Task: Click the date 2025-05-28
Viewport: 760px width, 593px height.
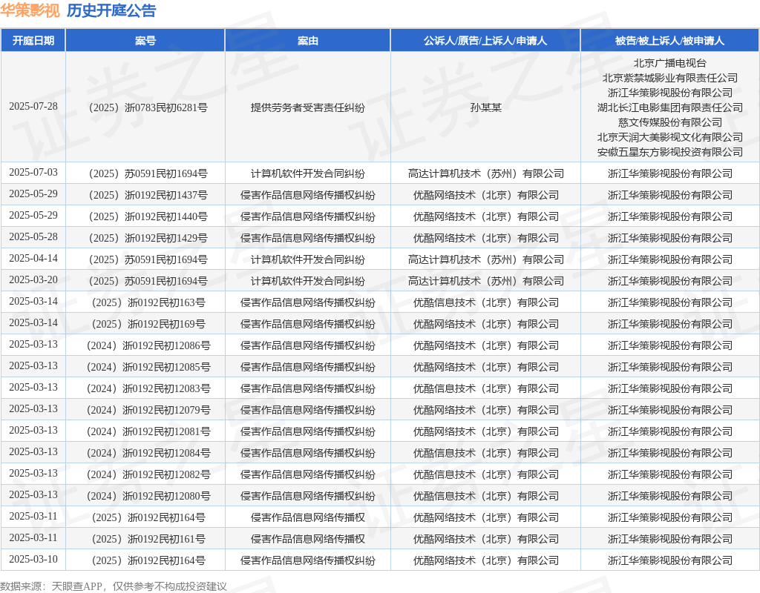Action: (x=33, y=236)
